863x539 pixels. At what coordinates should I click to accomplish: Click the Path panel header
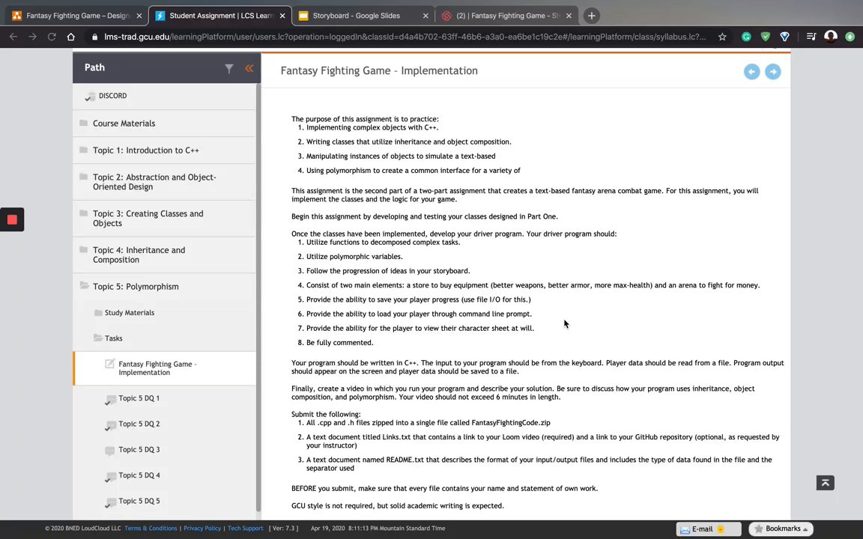pos(167,67)
